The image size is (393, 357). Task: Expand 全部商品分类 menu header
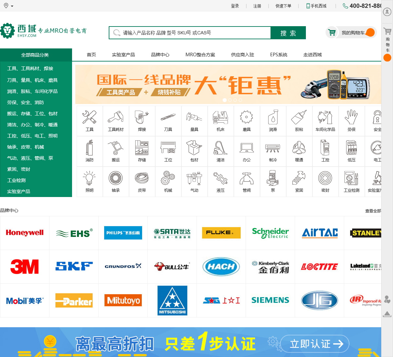point(36,55)
